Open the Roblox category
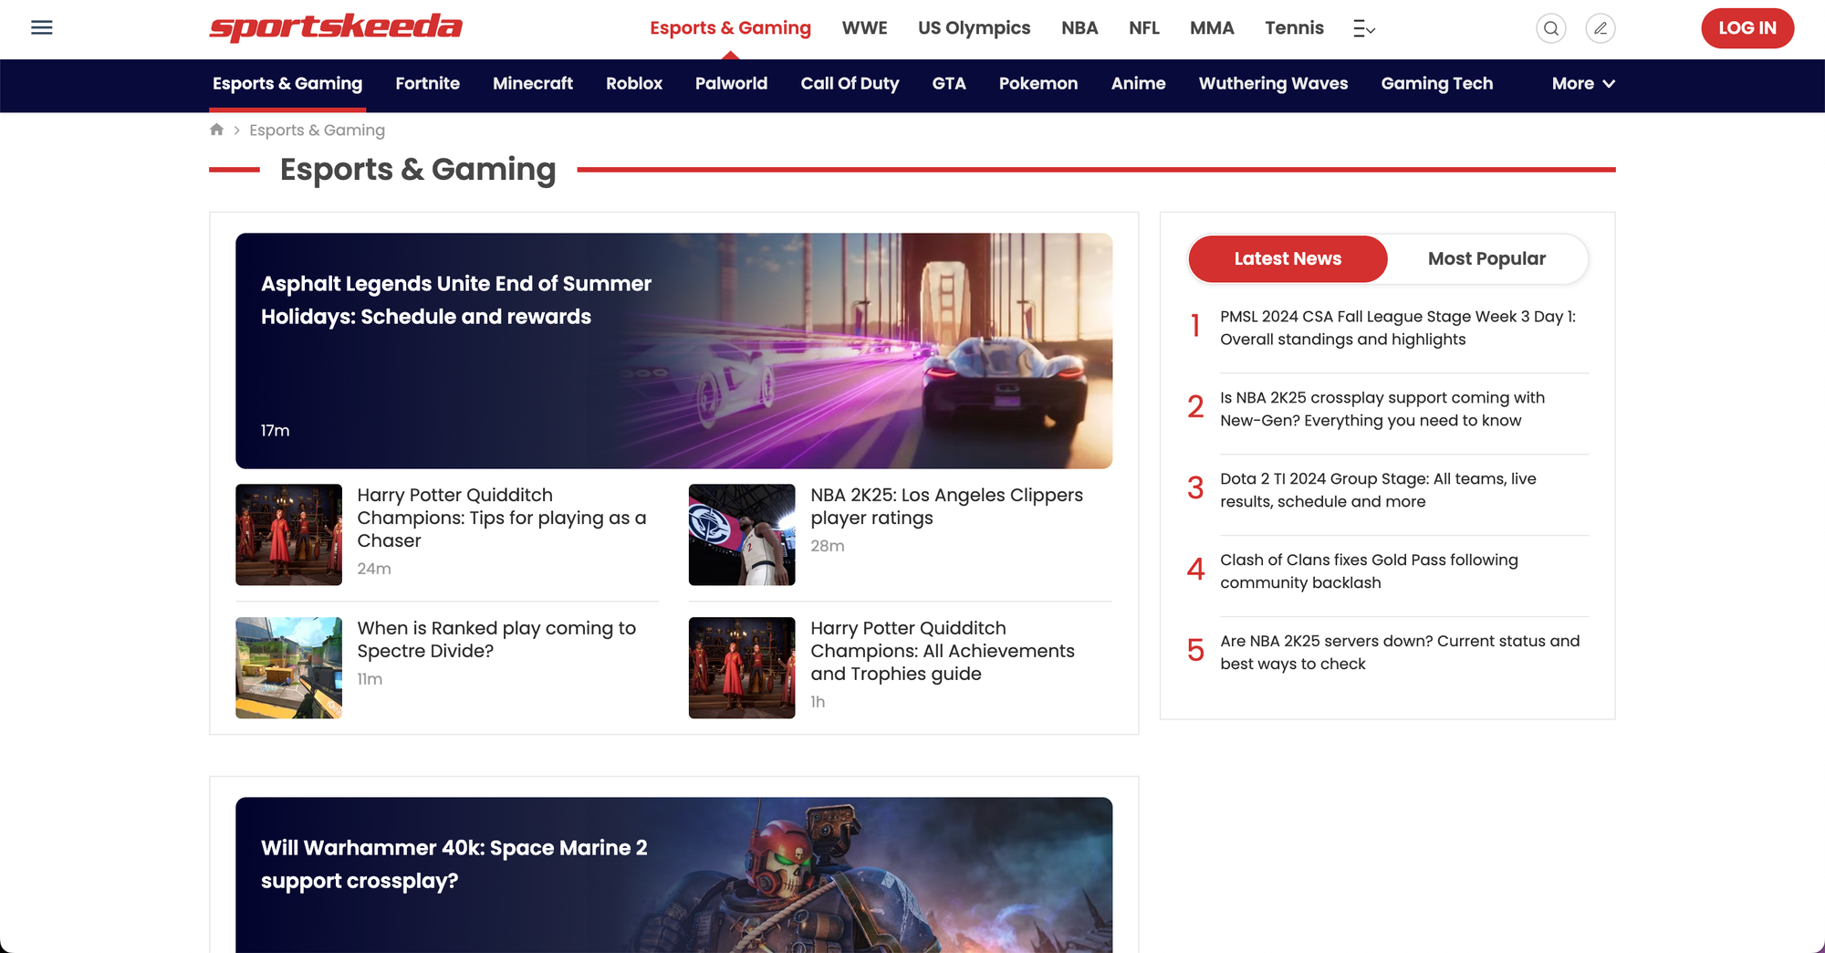 click(x=634, y=83)
